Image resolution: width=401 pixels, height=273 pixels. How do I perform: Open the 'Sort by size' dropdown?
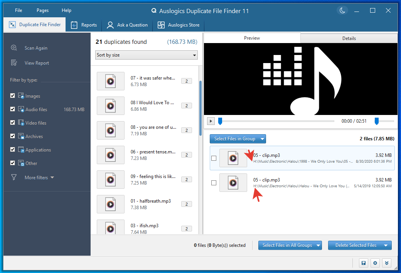(147, 55)
